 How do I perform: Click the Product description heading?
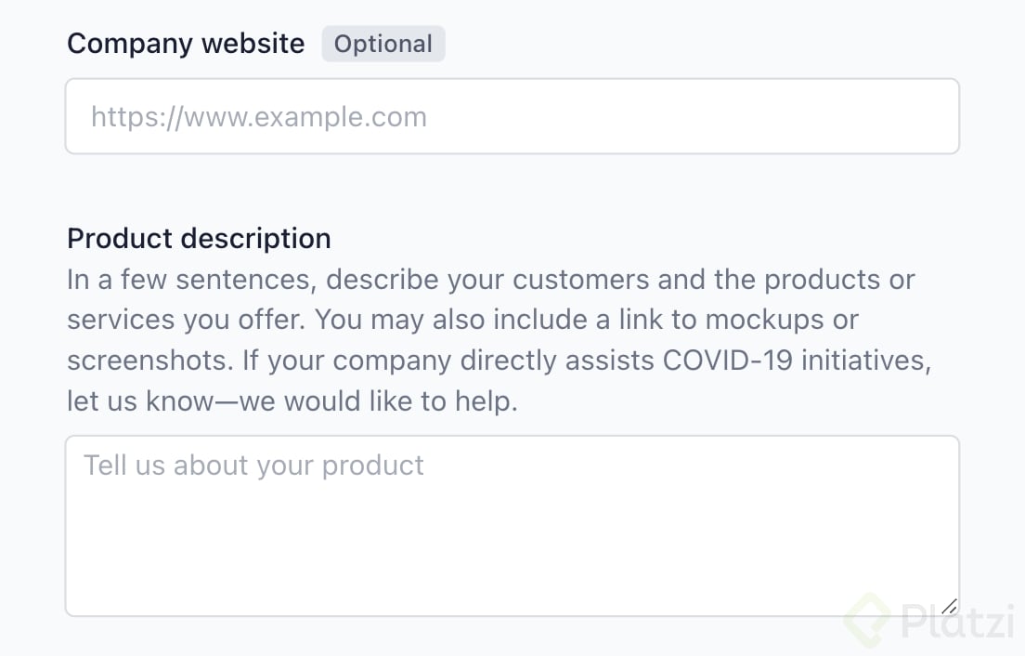coord(199,238)
